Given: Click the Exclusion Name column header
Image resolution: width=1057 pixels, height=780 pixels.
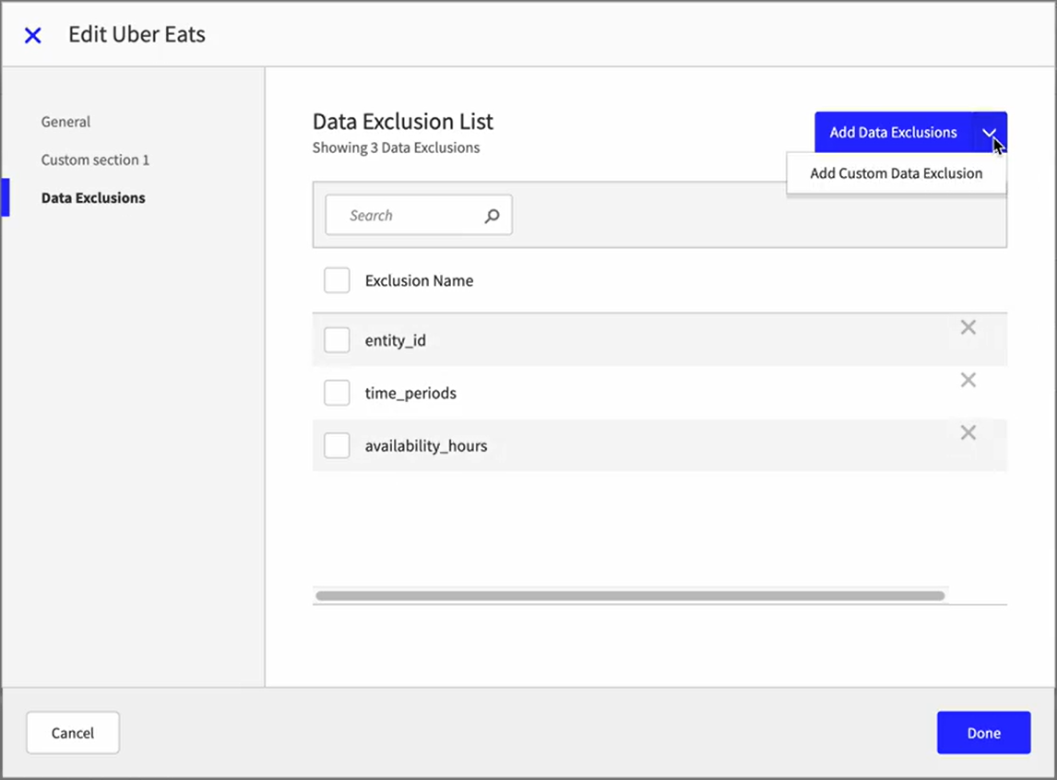Looking at the screenshot, I should (x=419, y=280).
